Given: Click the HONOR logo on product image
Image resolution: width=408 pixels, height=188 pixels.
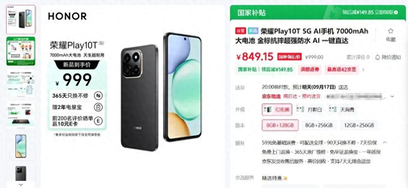Looking at the screenshot, I should pyautogui.click(x=67, y=16).
